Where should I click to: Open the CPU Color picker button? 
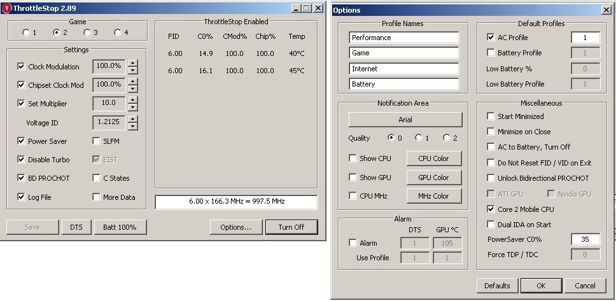point(434,158)
